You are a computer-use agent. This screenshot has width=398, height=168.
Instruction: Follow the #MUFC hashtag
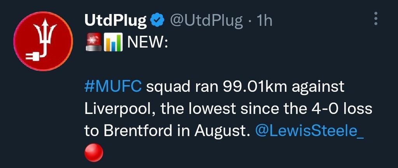(113, 86)
